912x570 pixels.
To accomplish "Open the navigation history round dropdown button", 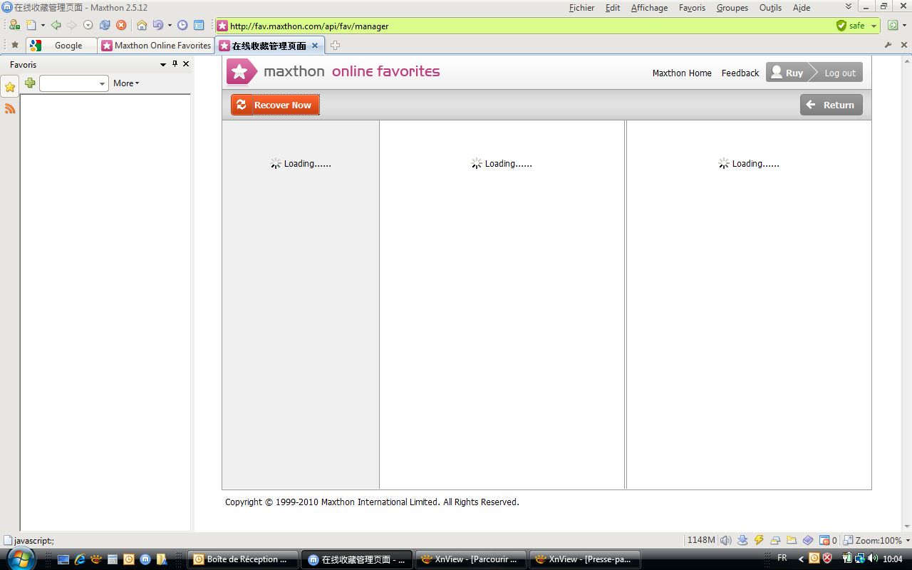I will pyautogui.click(x=88, y=25).
